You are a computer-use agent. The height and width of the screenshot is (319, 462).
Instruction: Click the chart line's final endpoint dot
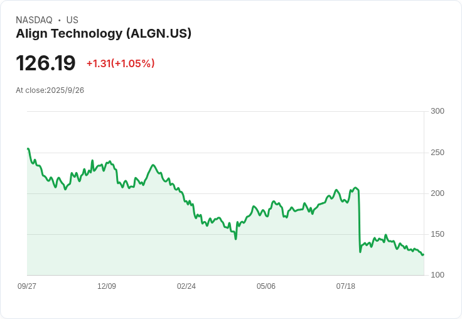[423, 255]
